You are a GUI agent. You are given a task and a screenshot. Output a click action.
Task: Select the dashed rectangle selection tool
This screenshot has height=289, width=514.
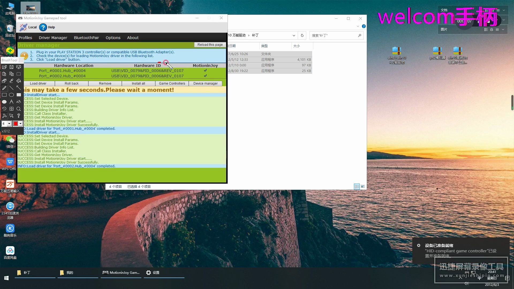[x=18, y=74]
